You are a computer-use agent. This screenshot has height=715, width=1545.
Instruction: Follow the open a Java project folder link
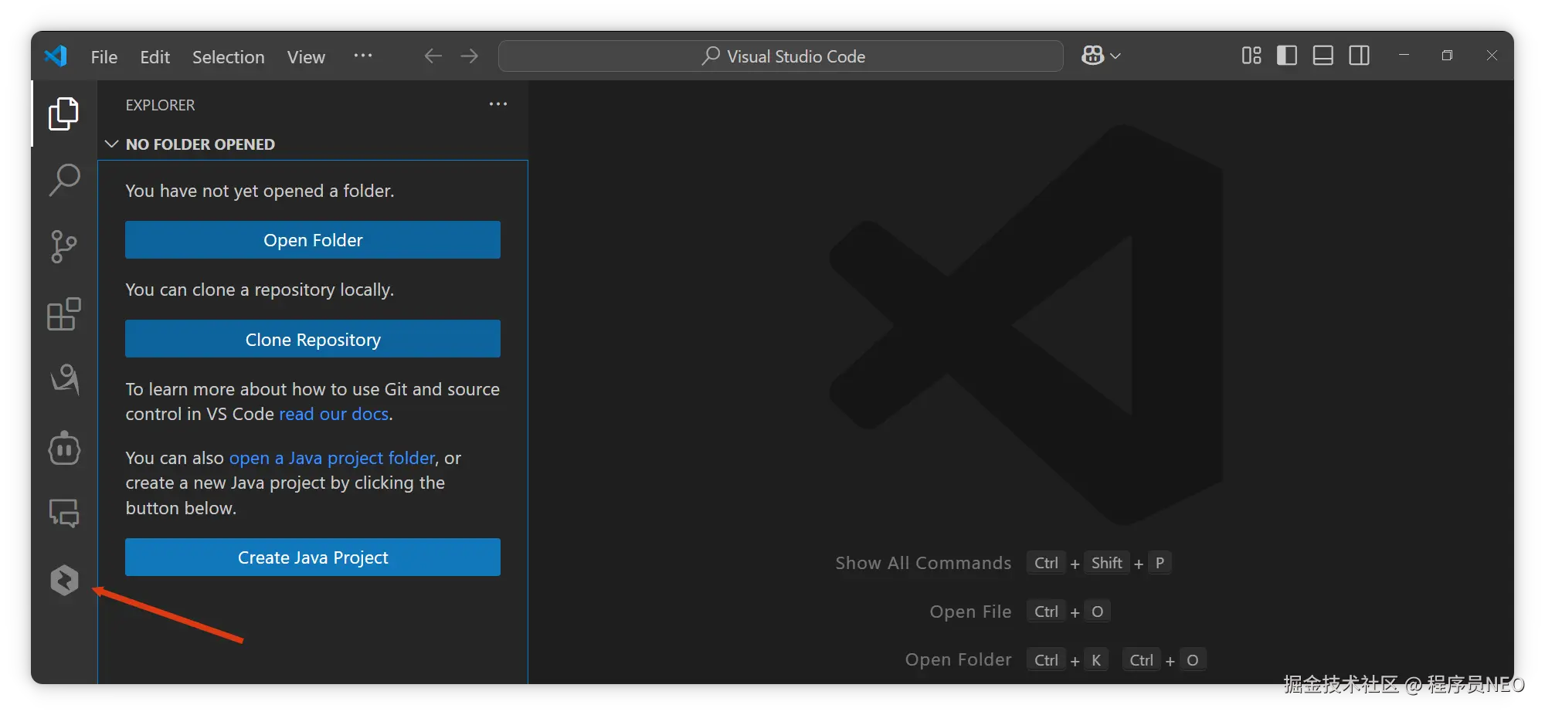(332, 458)
